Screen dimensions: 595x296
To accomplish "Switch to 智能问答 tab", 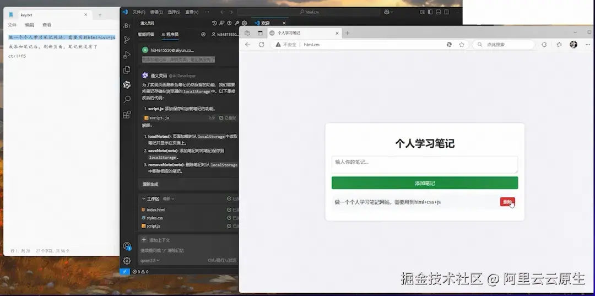I will click(x=146, y=34).
